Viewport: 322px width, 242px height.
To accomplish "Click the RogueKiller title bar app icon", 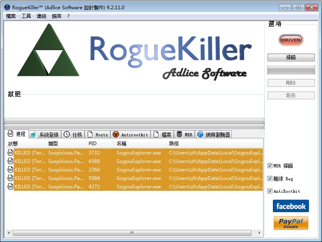I will [7, 7].
